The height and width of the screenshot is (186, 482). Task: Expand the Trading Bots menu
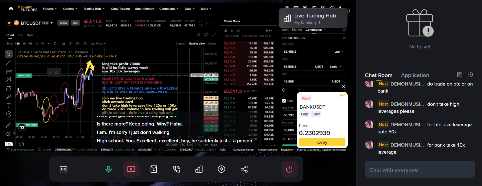(x=94, y=9)
